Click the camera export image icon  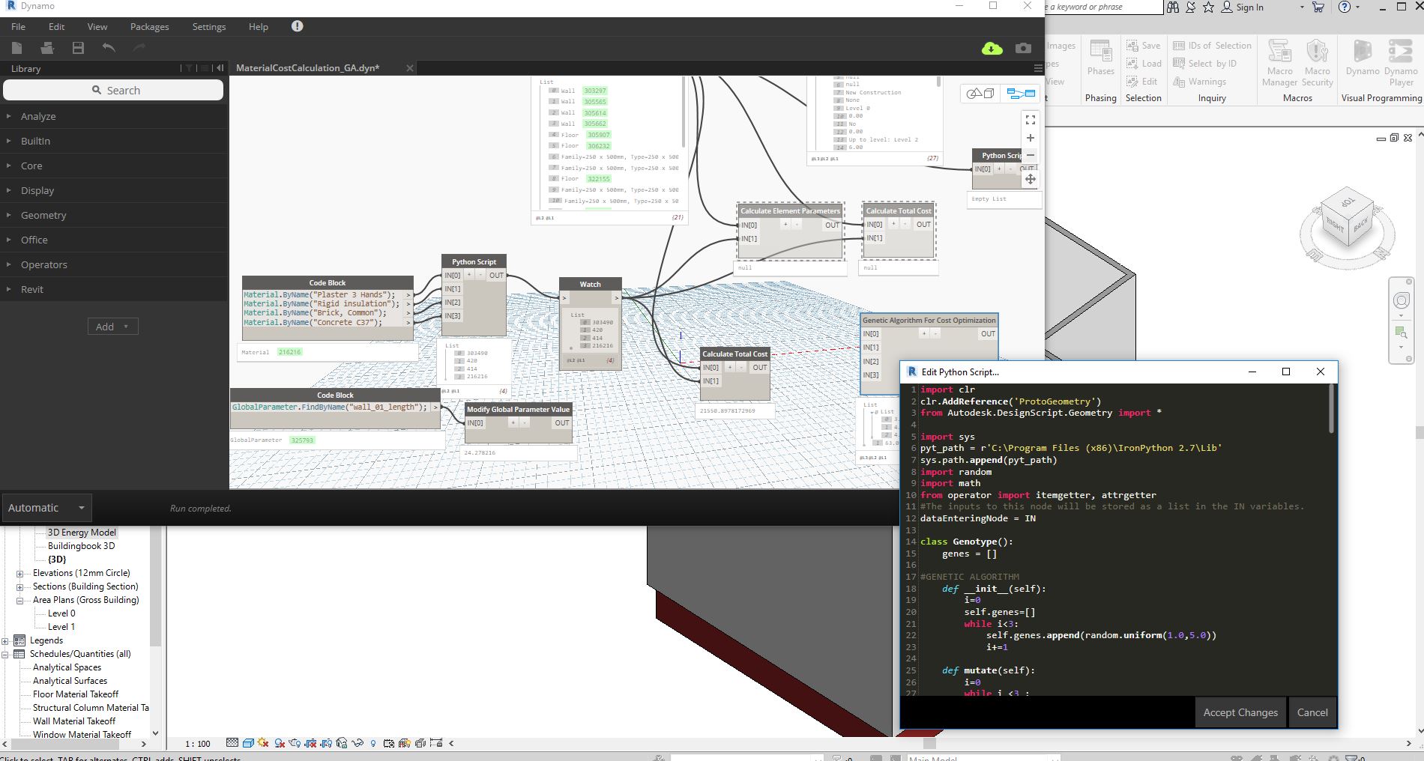[1023, 49]
